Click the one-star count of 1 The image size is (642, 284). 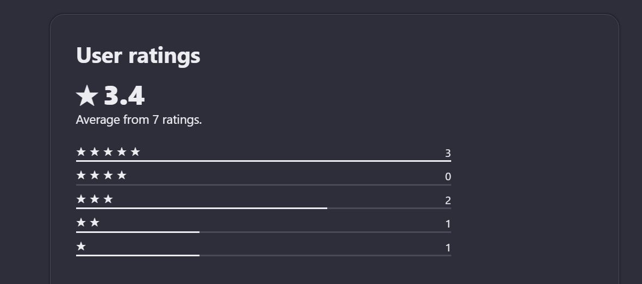click(448, 248)
